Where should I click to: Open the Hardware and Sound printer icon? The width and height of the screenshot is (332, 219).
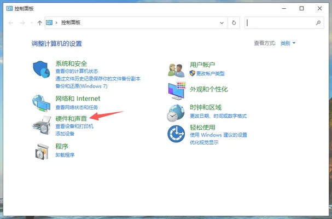coord(42,125)
